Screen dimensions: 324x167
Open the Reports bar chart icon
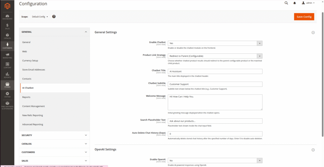7,75
